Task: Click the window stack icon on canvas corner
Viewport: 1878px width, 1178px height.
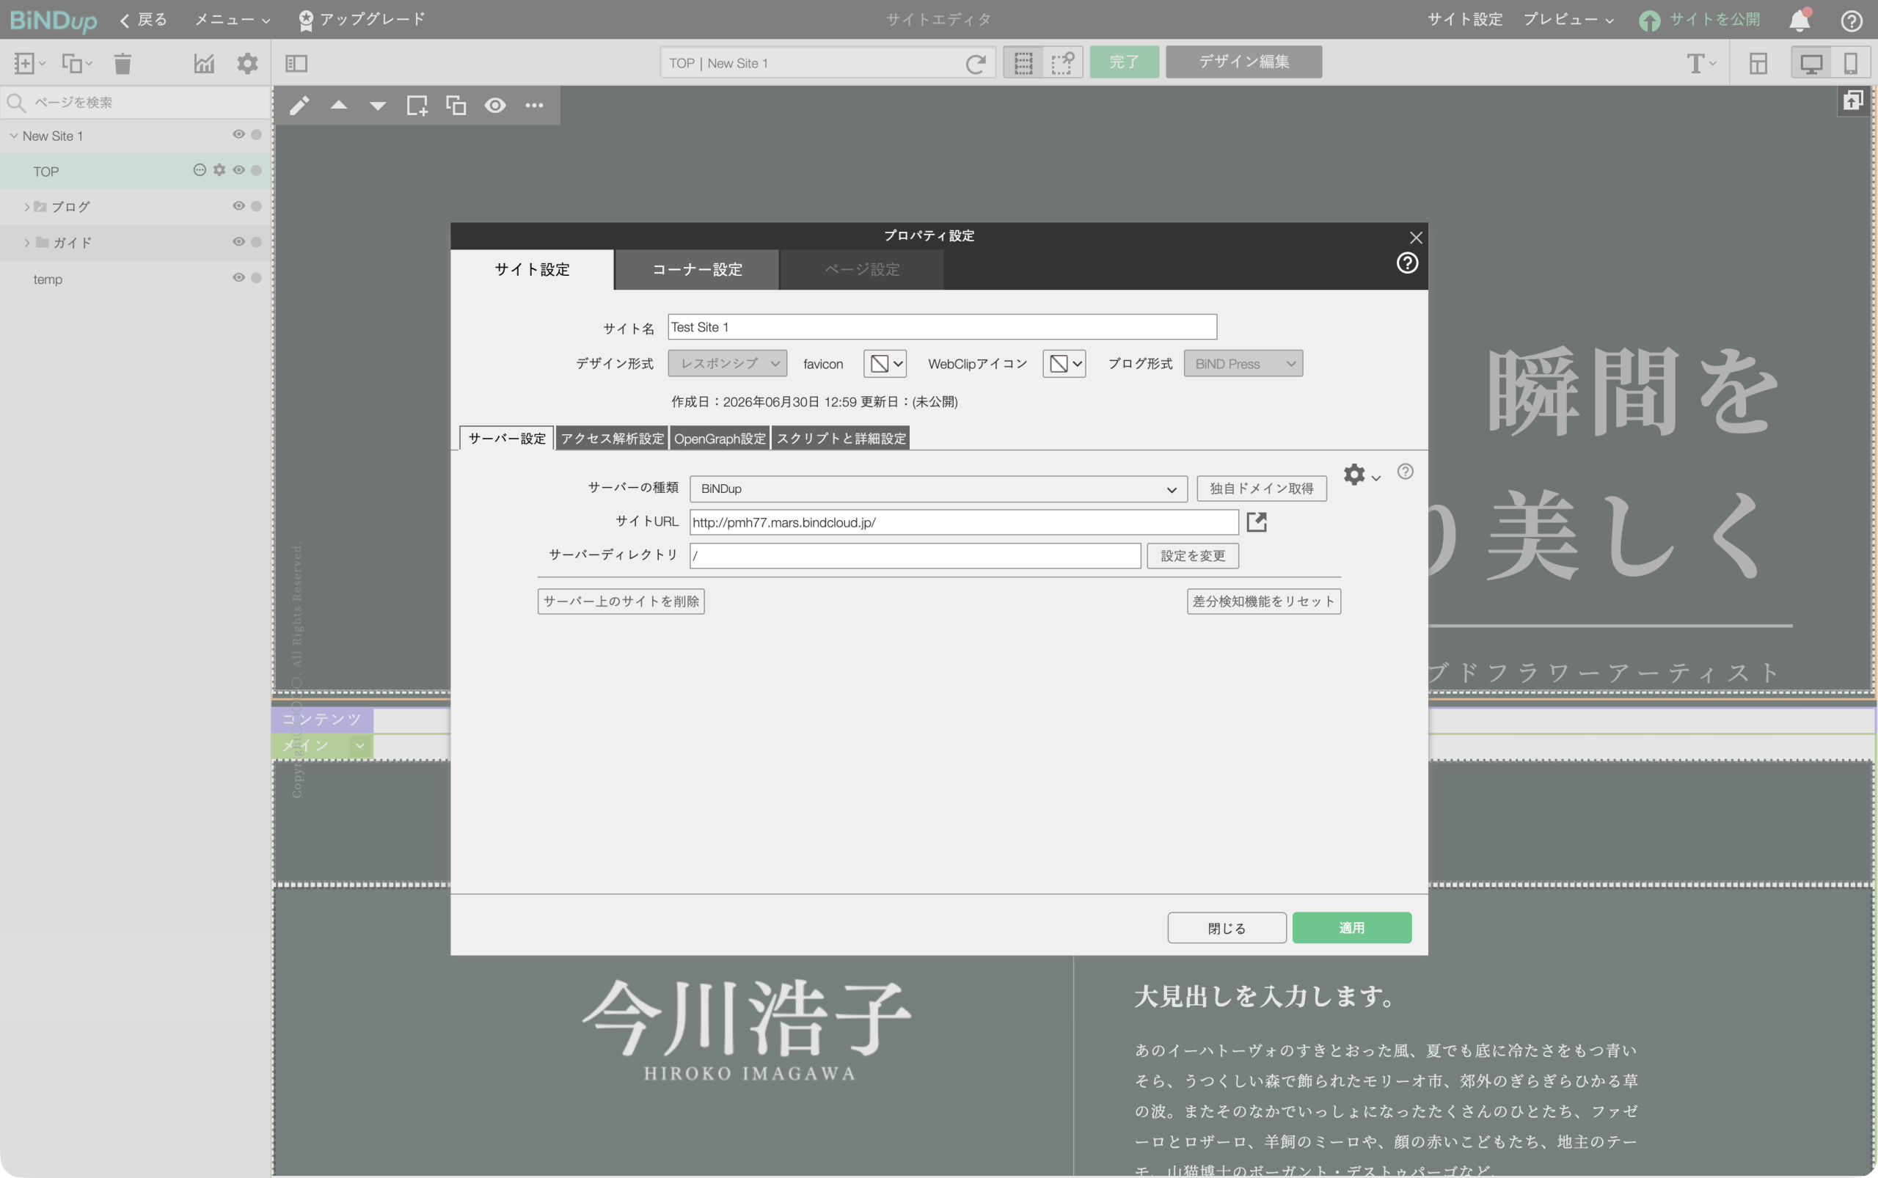Action: tap(1853, 100)
